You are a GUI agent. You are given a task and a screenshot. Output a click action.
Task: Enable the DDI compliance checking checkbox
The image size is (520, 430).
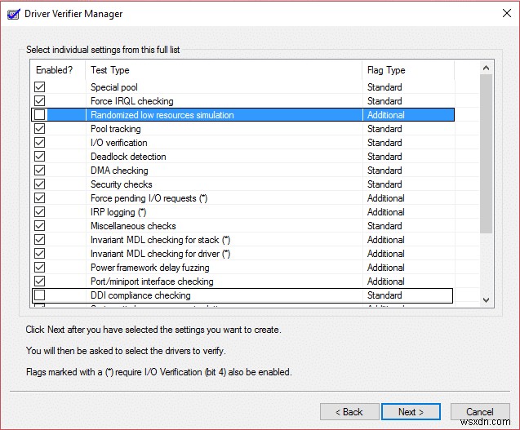(x=40, y=295)
